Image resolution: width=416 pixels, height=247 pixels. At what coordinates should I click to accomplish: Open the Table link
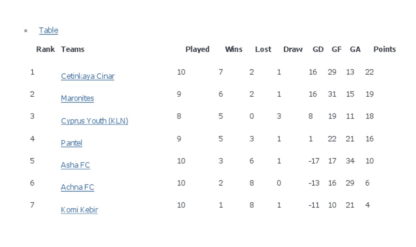(x=49, y=30)
